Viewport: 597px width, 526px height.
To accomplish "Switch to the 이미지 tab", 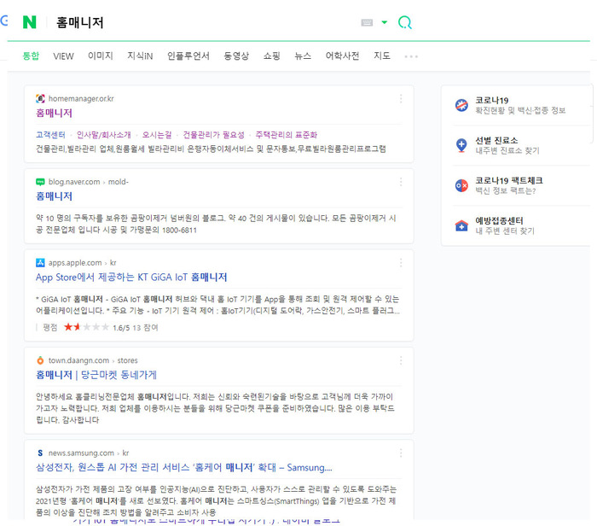I will click(x=100, y=56).
